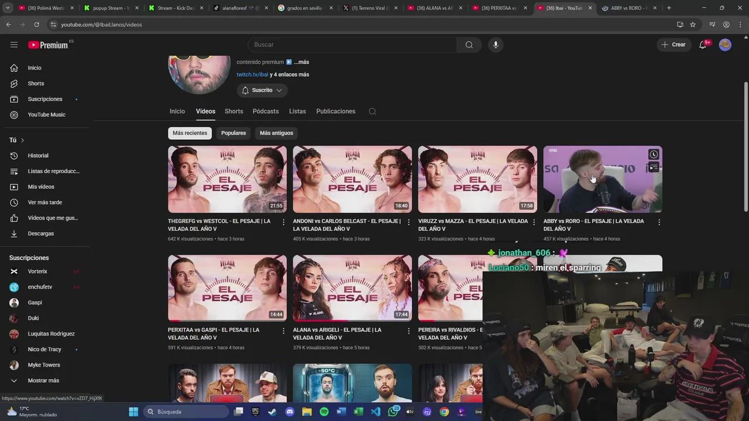The image size is (749, 421).
Task: Play the ALANA vs ARIGELI thumbnail
Action: [352, 288]
